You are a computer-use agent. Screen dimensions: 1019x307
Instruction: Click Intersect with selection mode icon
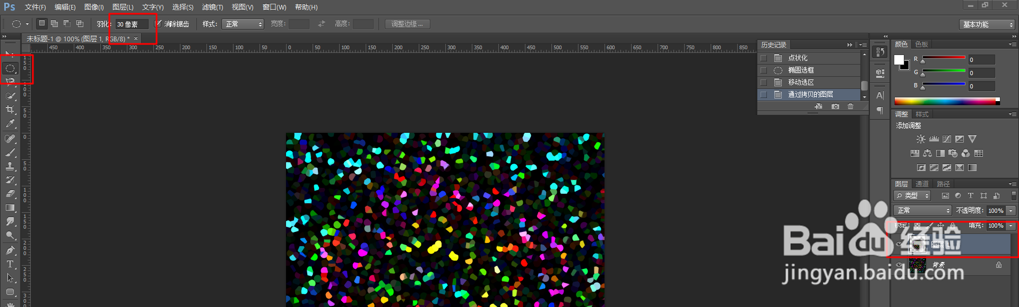(80, 24)
